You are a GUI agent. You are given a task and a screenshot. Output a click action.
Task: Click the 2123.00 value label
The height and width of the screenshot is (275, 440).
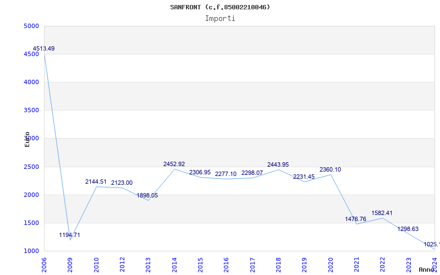122,183
